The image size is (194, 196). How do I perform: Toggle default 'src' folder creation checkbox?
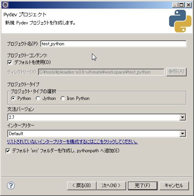pos(8,151)
